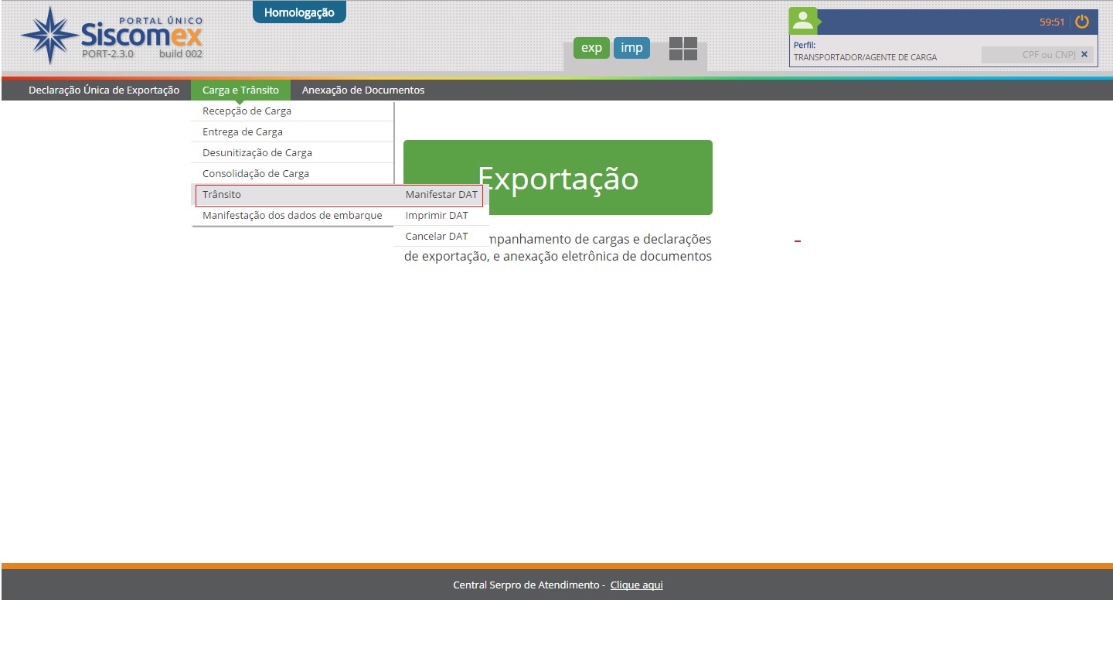Clear the CPF ou CNPJ field with X

pos(1084,54)
